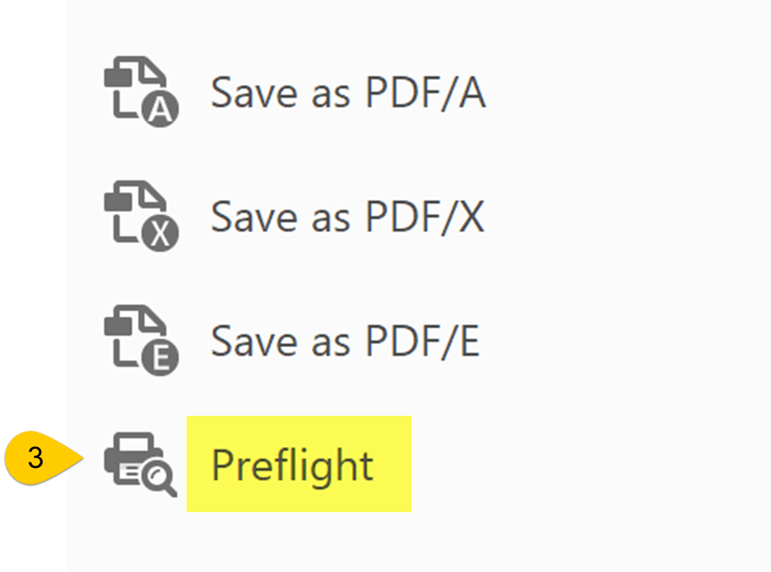Click the Save as PDF/X icon

point(141,217)
